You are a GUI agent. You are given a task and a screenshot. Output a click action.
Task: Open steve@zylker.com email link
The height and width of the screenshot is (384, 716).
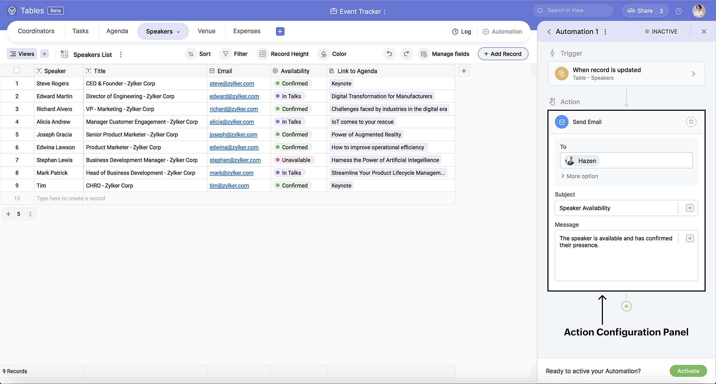click(x=232, y=84)
